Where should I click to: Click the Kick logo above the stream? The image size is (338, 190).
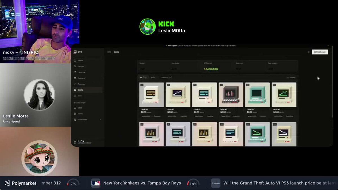(x=166, y=24)
